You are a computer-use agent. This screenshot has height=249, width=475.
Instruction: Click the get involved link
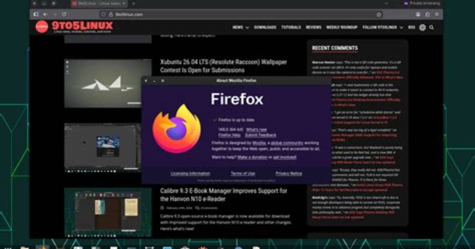(285, 157)
